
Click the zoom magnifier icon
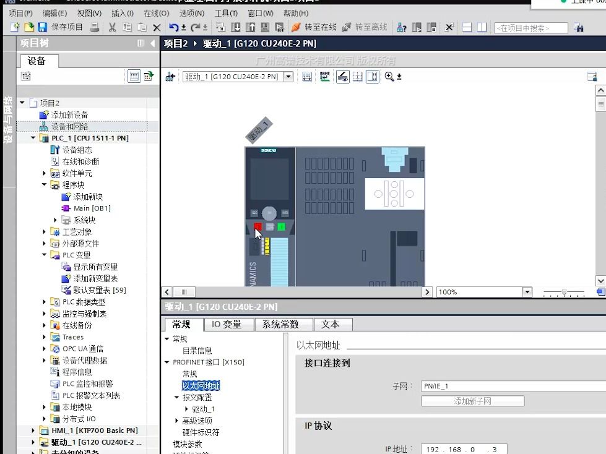tap(389, 77)
